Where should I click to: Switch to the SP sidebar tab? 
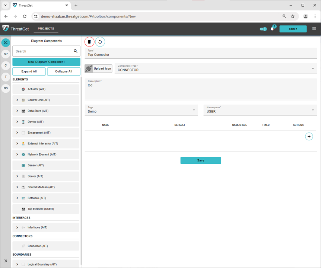pos(6,54)
